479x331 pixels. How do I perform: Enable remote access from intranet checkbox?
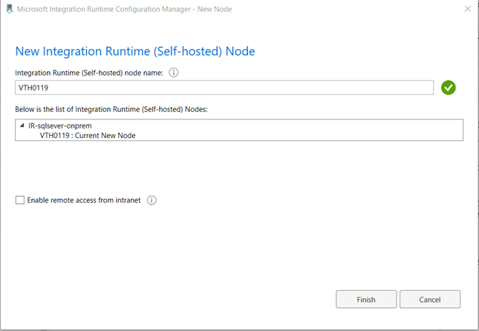tap(20, 200)
